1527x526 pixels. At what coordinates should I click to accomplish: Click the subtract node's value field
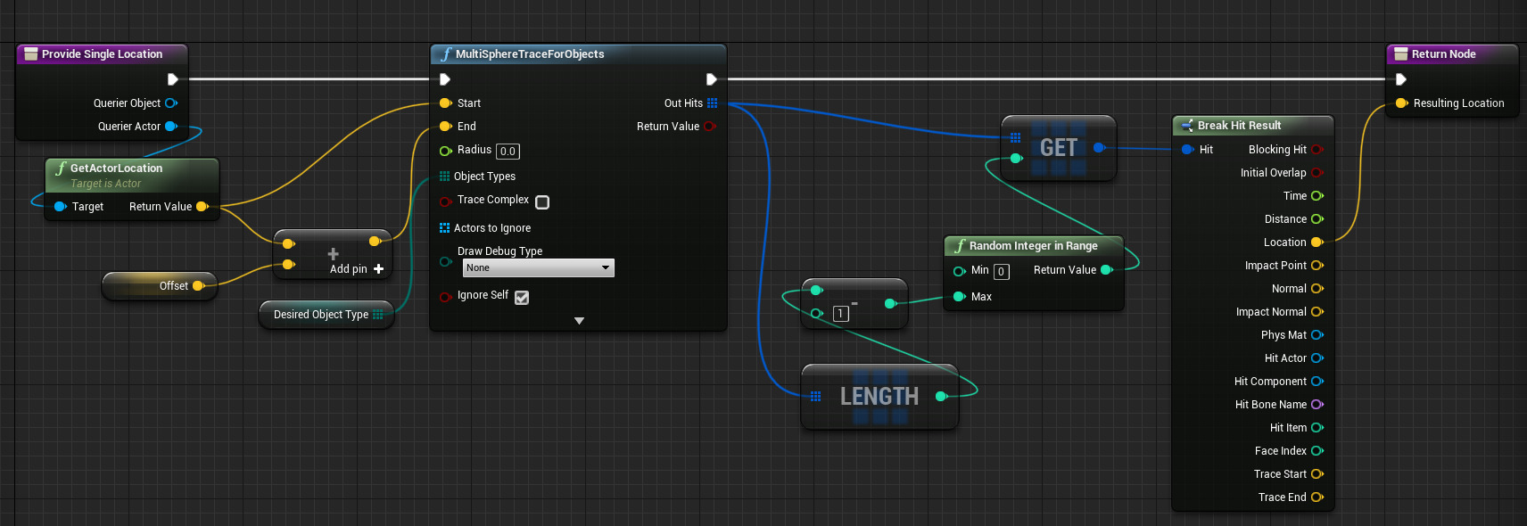[840, 314]
